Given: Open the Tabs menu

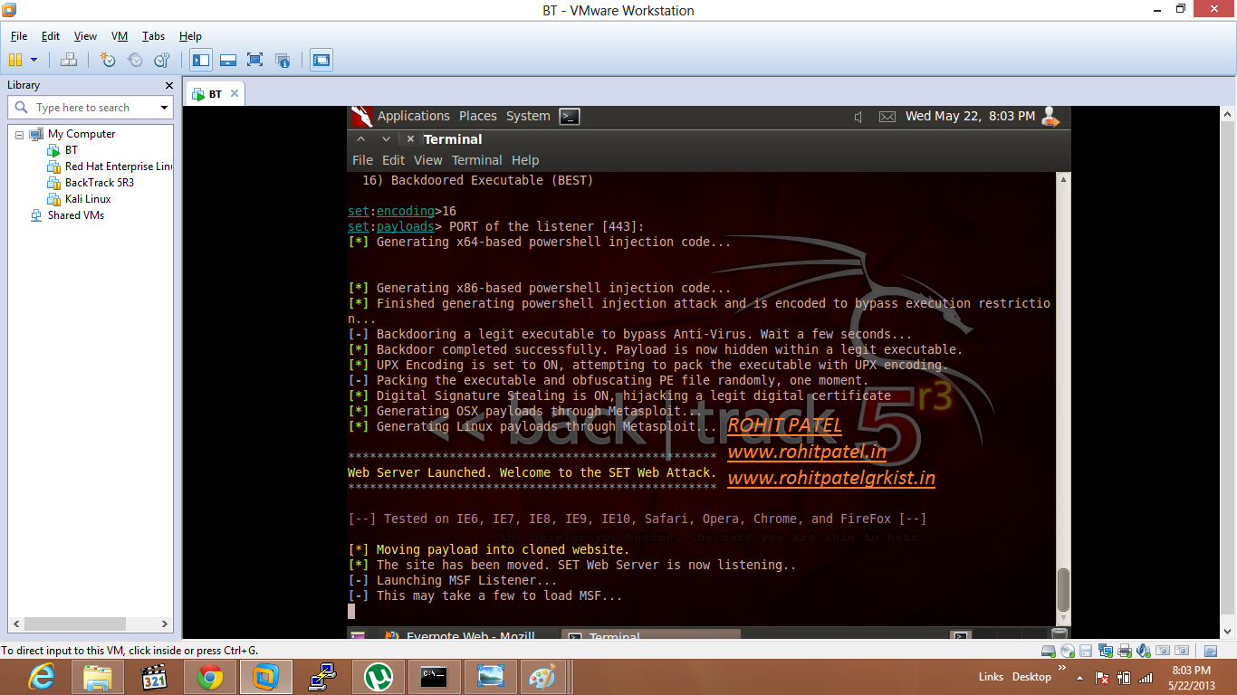Looking at the screenshot, I should 153,36.
